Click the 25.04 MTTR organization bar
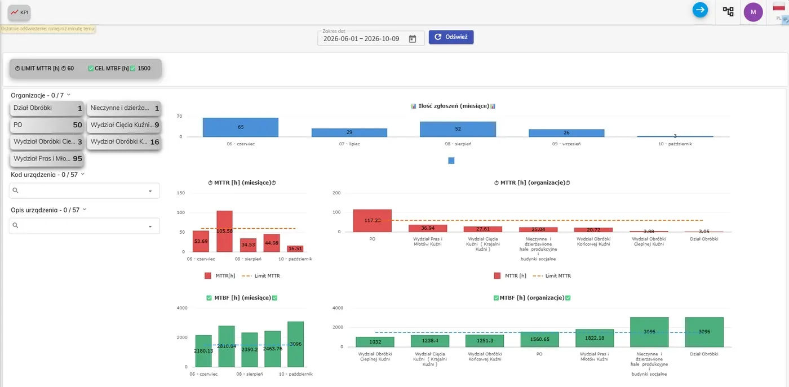The height and width of the screenshot is (387, 789). click(538, 229)
